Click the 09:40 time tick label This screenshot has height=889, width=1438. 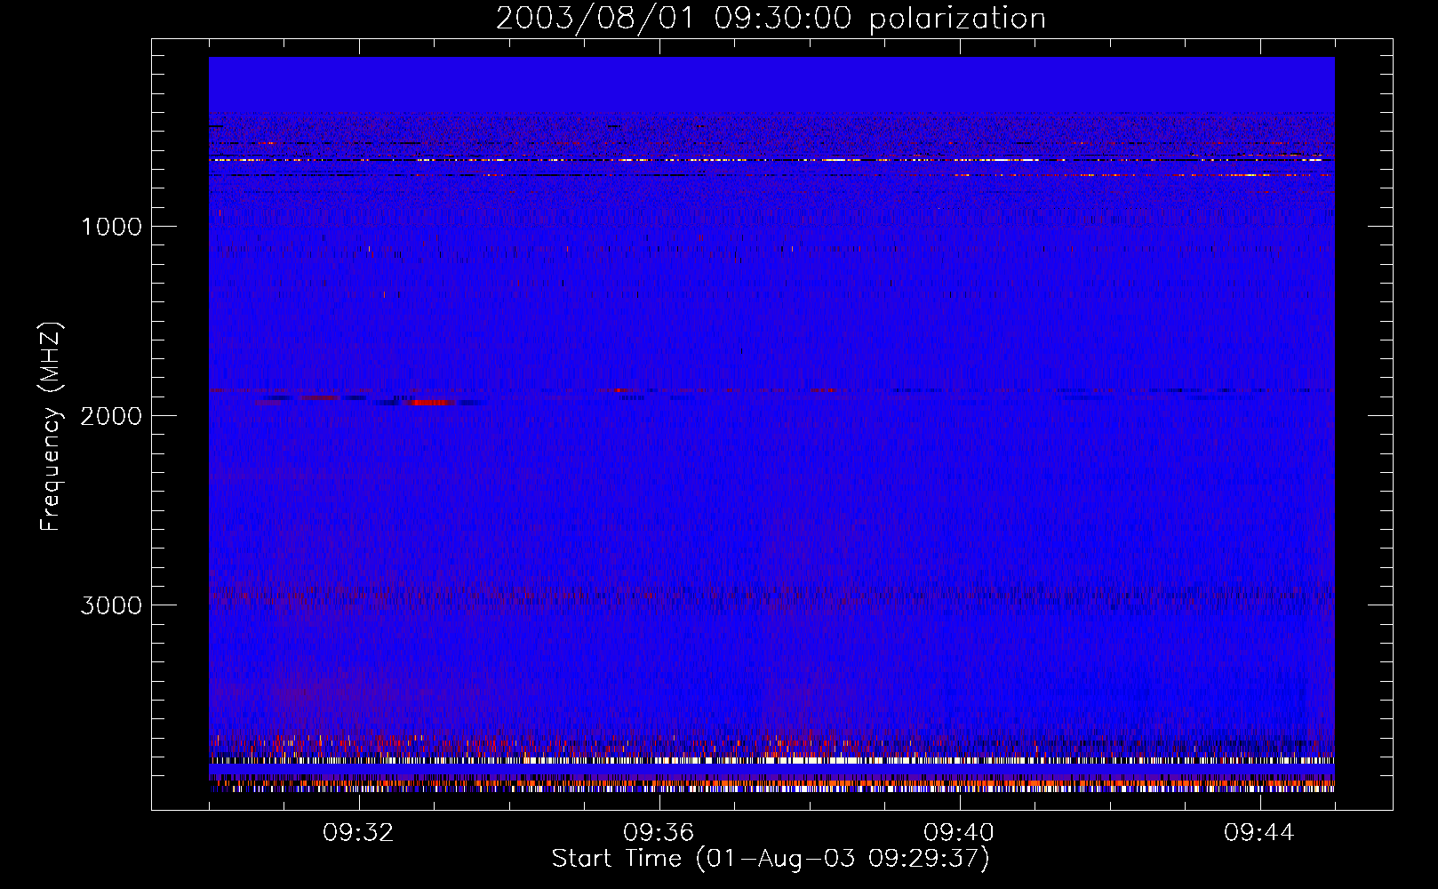pos(959,833)
